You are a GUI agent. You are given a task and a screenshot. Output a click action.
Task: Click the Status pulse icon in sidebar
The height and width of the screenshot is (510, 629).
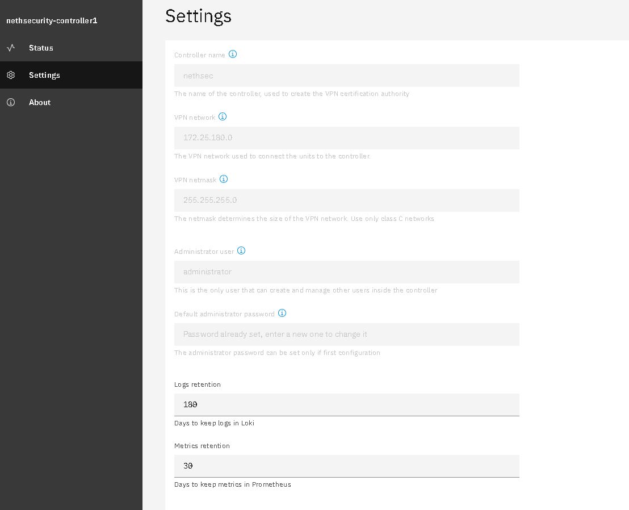11,48
